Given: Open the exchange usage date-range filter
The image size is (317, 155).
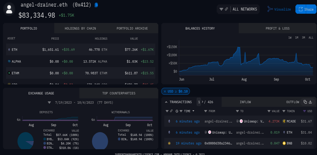Looking at the screenshot, I should click(49, 102).
